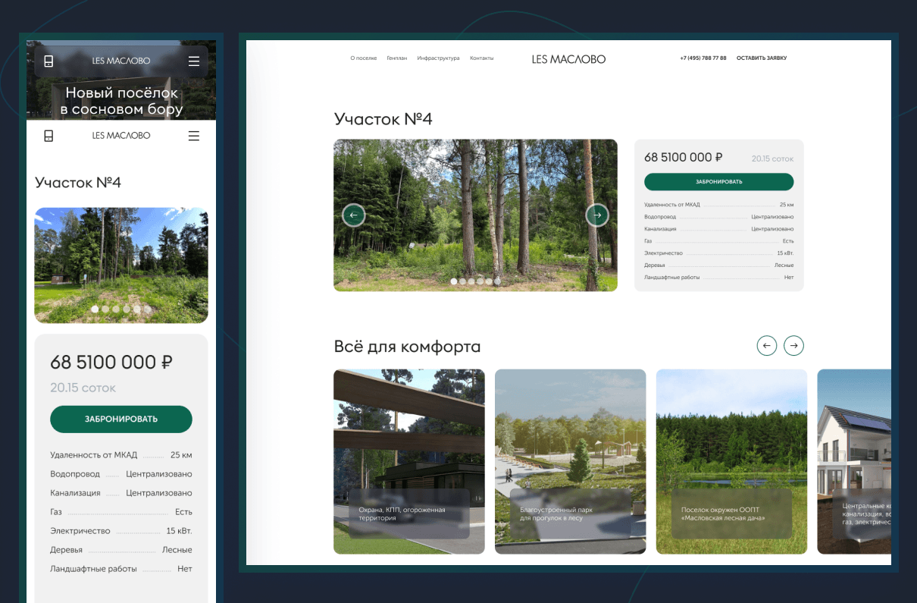Tap ЗАБРОНИРОВАТЬ button in mobile view
Viewport: 917px width, 603px height.
(x=121, y=419)
